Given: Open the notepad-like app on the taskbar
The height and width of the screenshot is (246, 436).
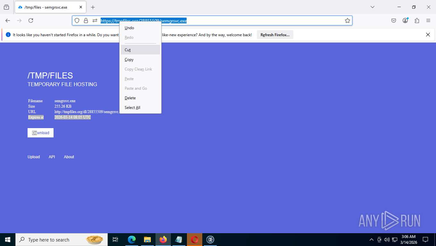Looking at the screenshot, I should pyautogui.click(x=179, y=240).
